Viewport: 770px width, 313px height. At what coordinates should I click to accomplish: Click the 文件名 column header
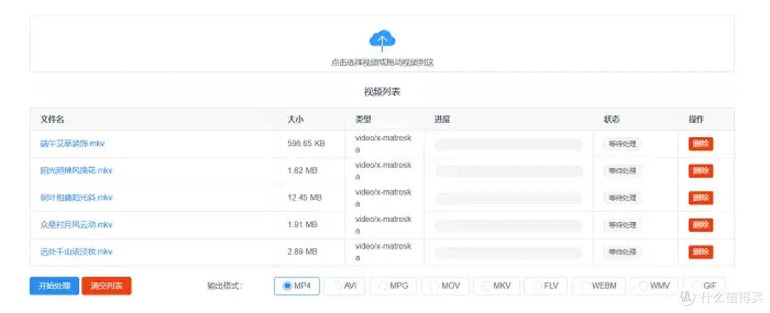point(52,120)
